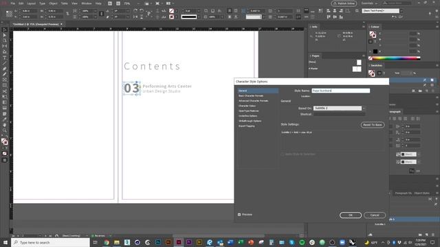
Task: Open the Essentials workspace dropdown
Action: (x=369, y=3)
